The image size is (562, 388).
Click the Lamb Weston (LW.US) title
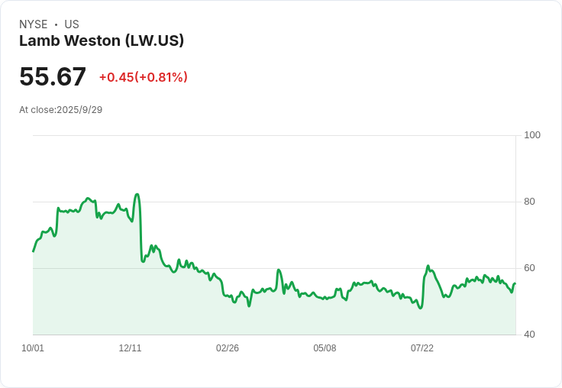tap(102, 40)
